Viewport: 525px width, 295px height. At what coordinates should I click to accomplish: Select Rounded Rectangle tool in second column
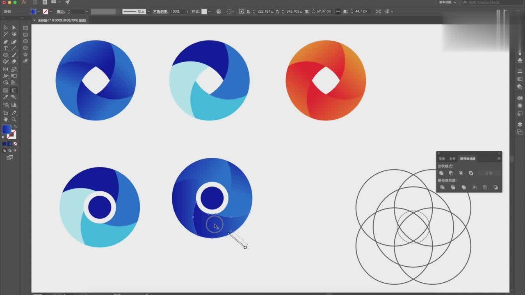click(25, 34)
